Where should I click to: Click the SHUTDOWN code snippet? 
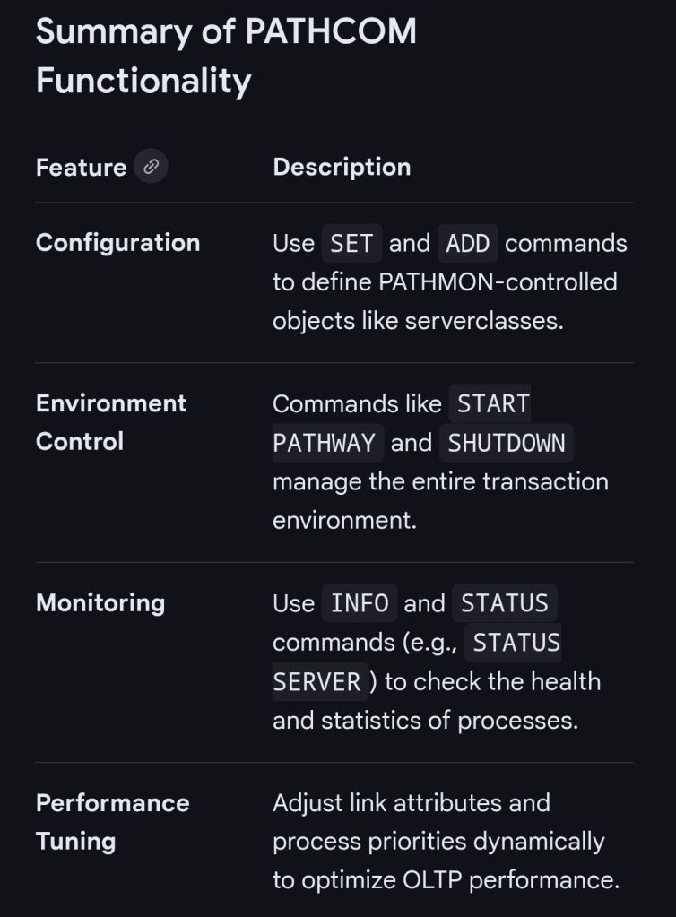pyautogui.click(x=507, y=443)
